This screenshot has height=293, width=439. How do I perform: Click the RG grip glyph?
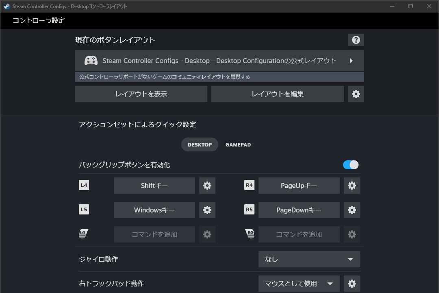click(x=250, y=234)
